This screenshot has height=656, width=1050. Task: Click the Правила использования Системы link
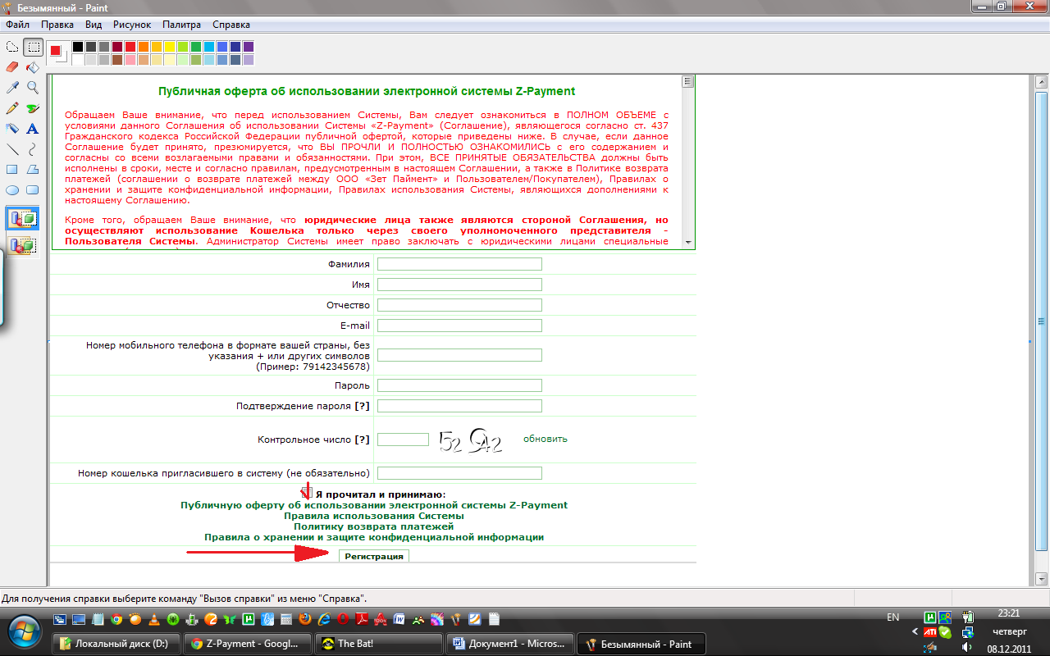coord(374,516)
